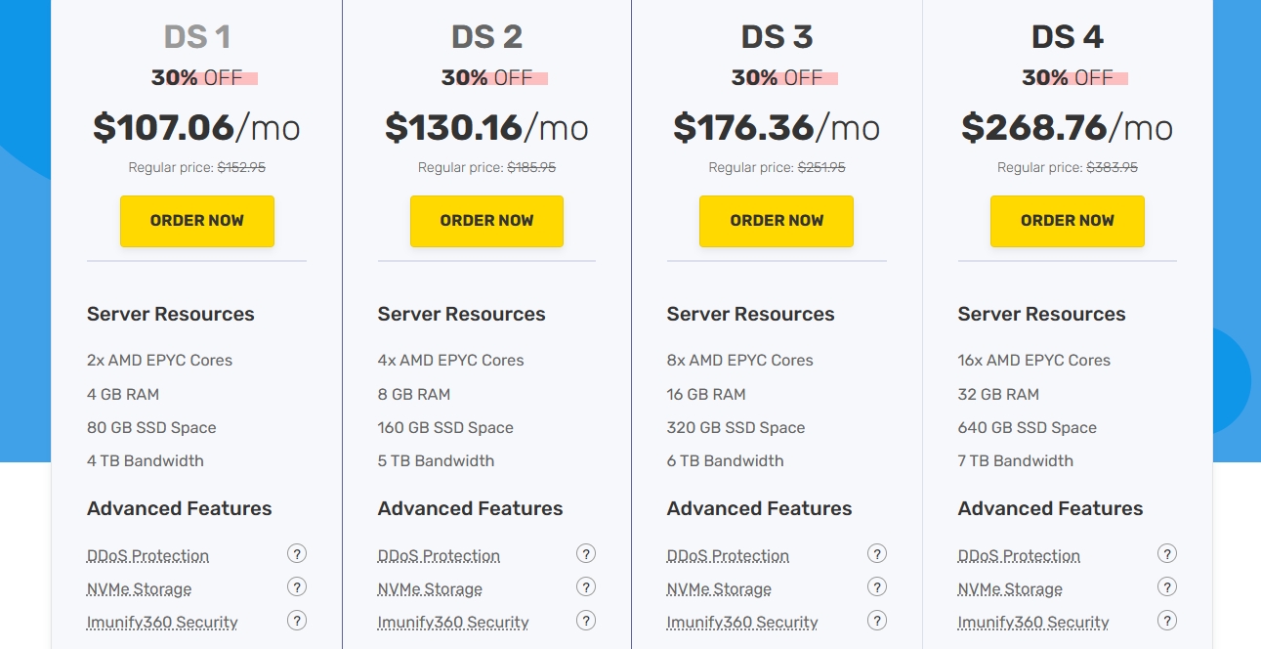
Task: Show DS 3 Imunify360 Security help icon
Action: [x=877, y=621]
